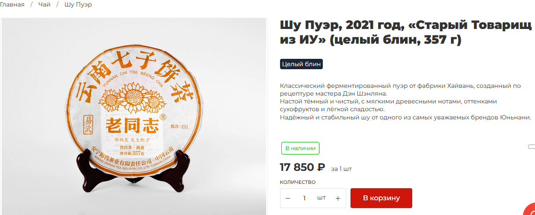535x215 pixels.
Task: Select the Целый блин variant badge
Action: click(x=301, y=64)
